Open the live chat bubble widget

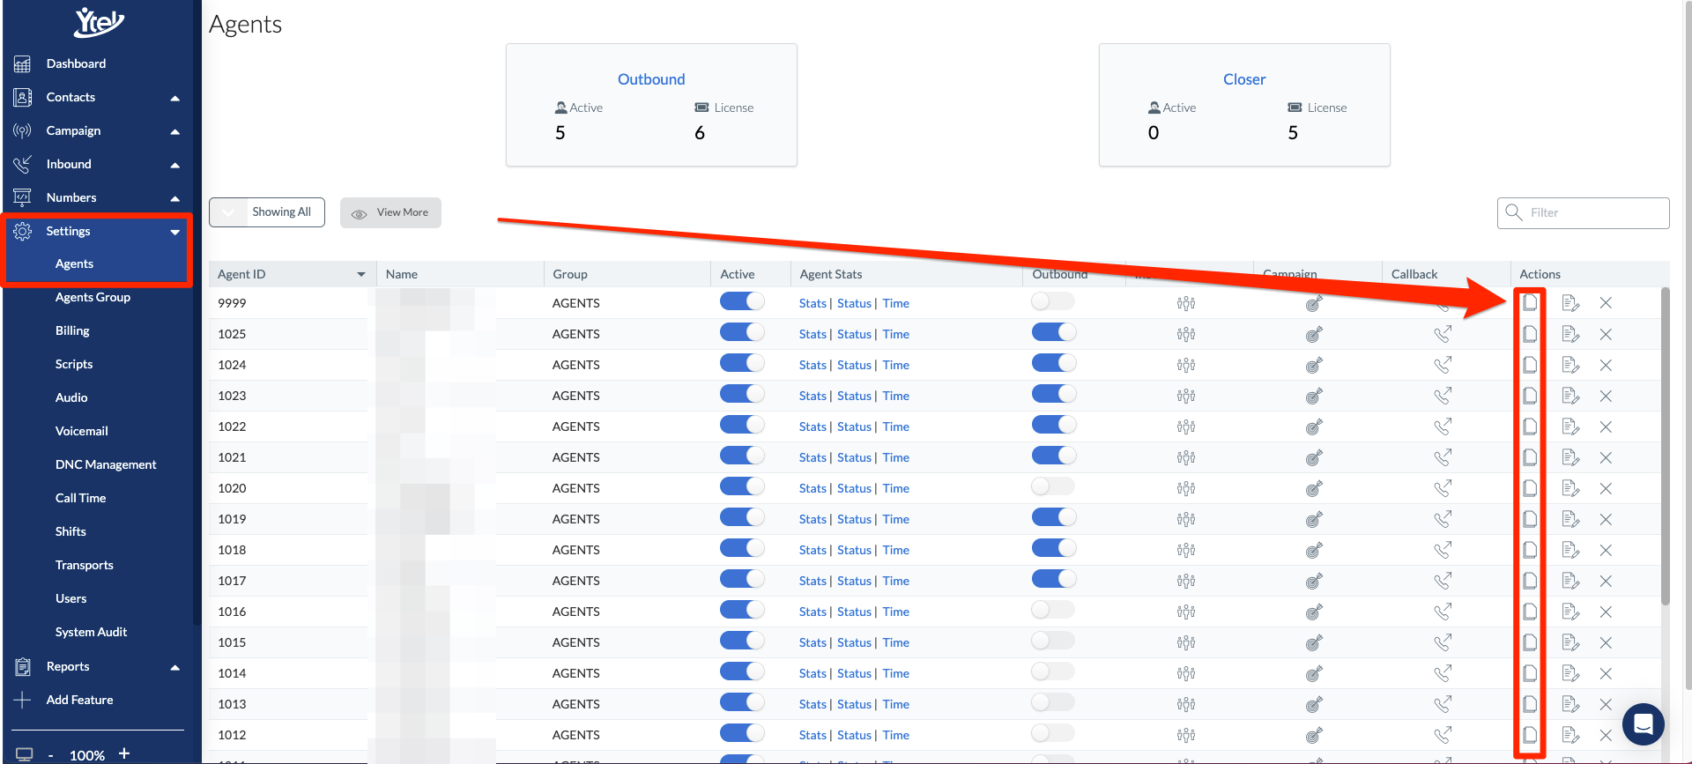[x=1643, y=724]
